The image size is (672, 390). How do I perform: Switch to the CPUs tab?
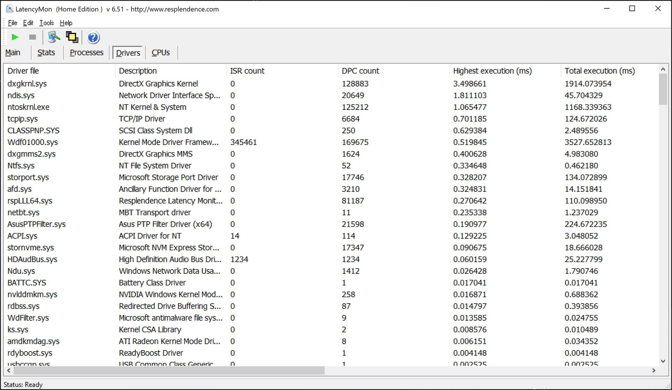161,53
